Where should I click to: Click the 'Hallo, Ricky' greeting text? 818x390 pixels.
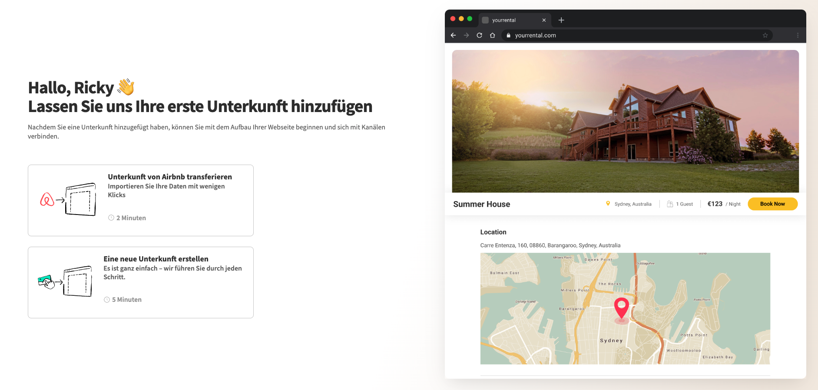(71, 88)
